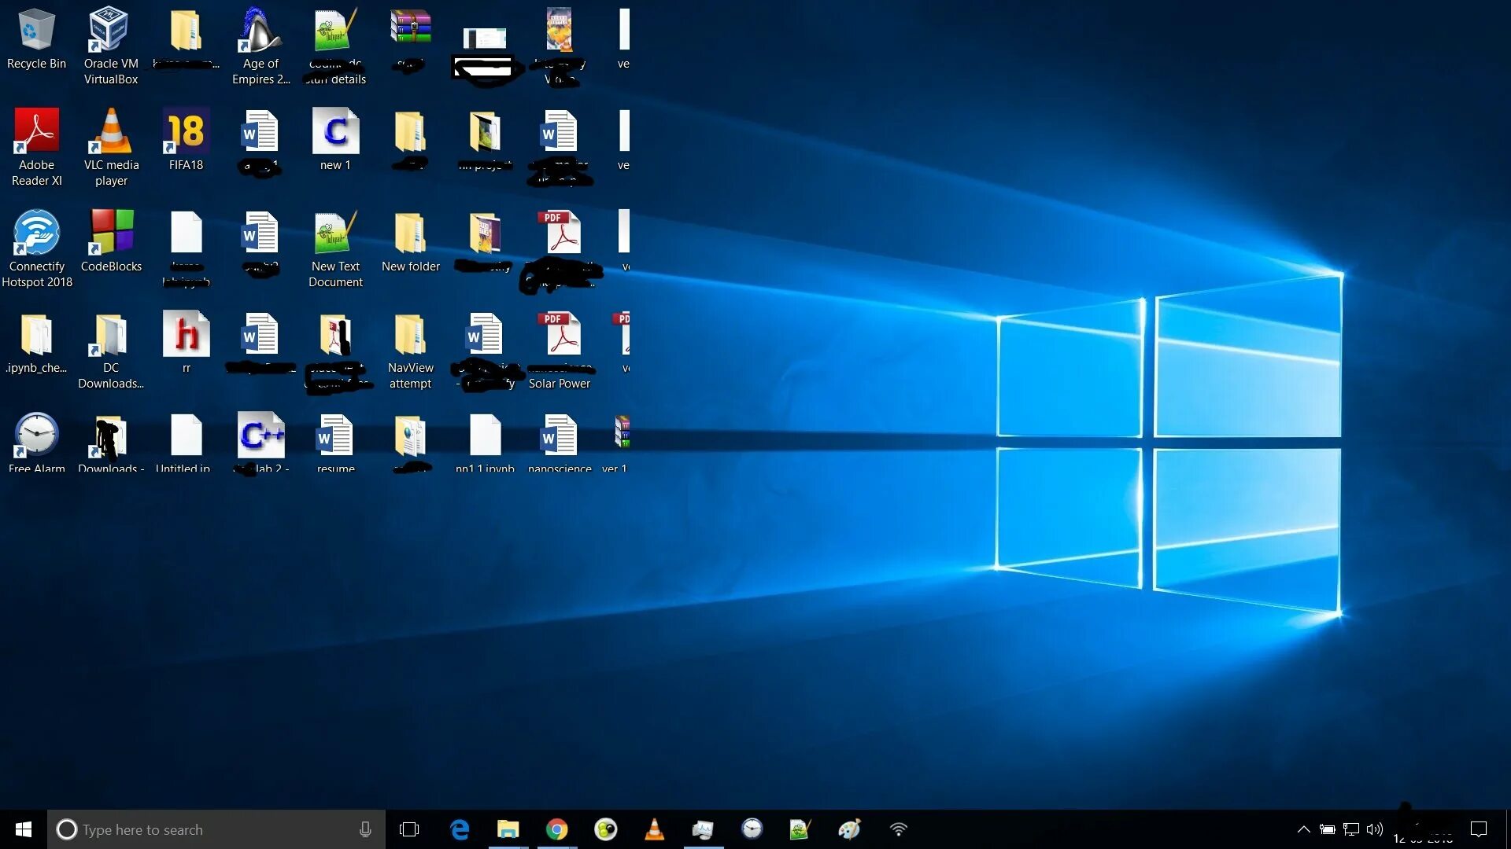
Task: Launch FIFA18 application
Action: tap(185, 134)
